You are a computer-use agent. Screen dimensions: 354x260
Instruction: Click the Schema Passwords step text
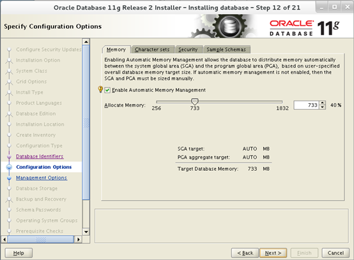38,210
